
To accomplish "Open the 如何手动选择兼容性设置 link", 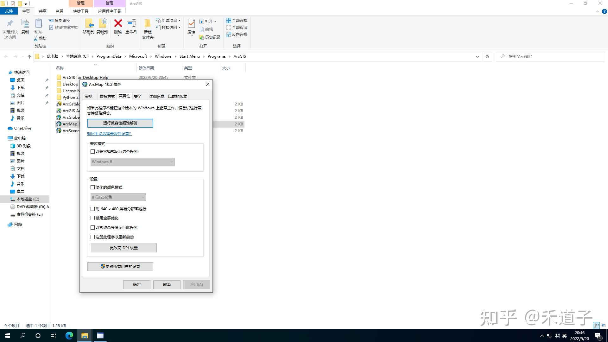I will click(x=109, y=133).
